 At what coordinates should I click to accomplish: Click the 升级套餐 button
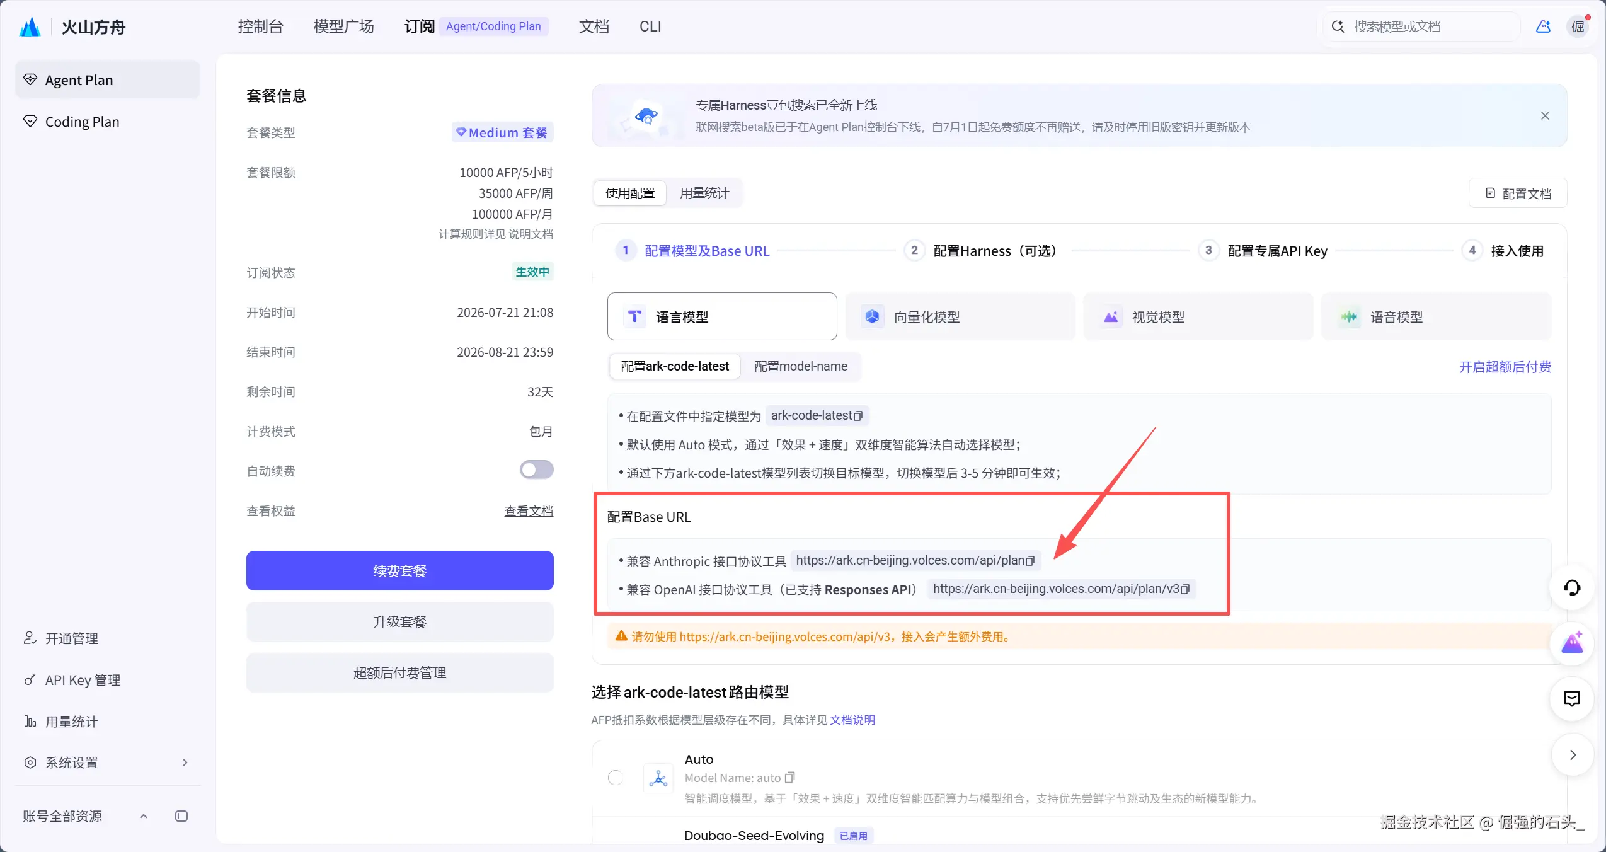pos(400,622)
